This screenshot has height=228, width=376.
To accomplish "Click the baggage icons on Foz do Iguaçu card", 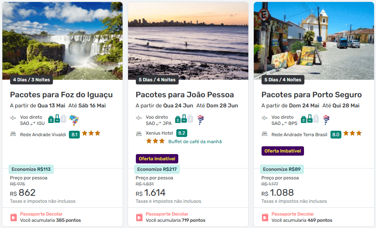I will (57, 119).
